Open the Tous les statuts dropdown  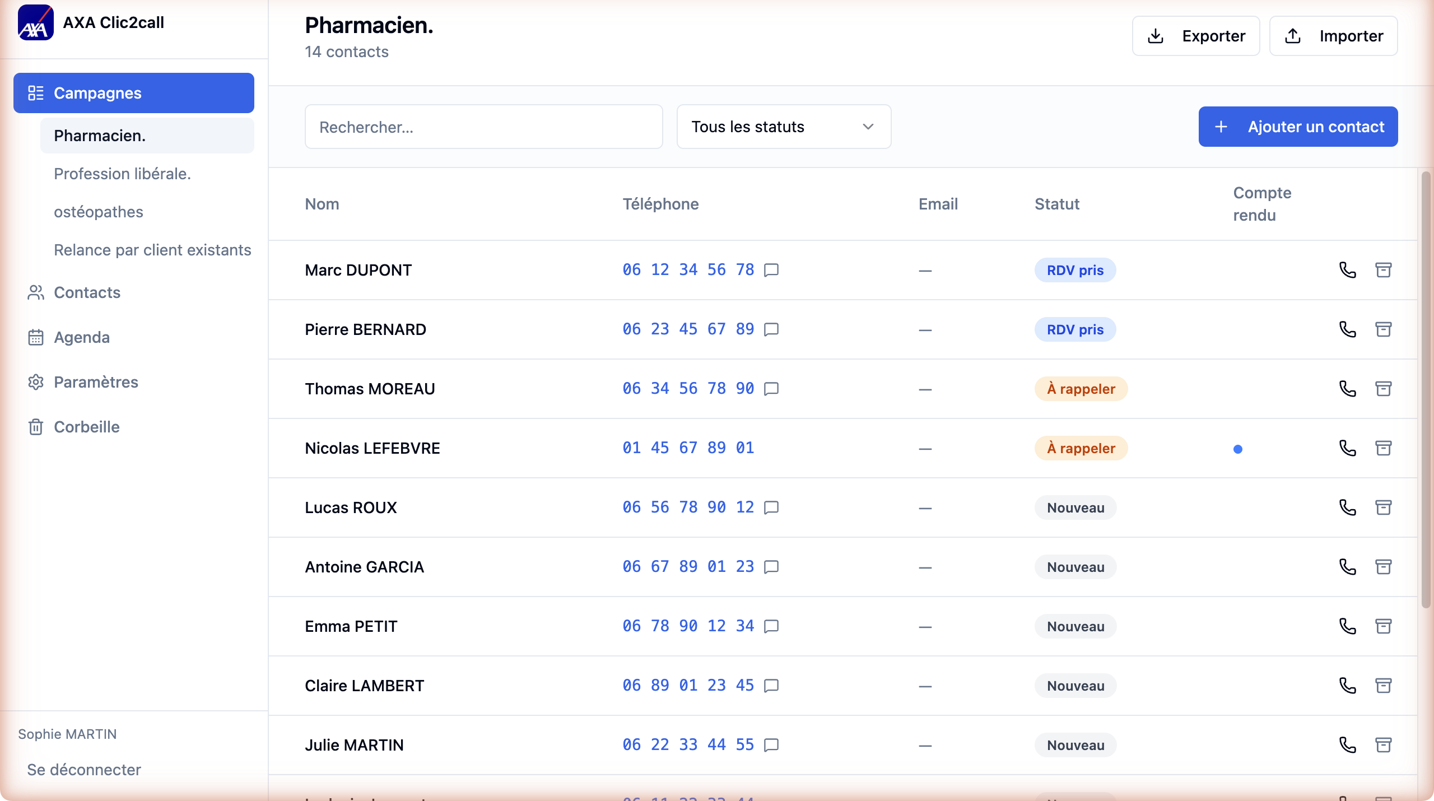[783, 127]
